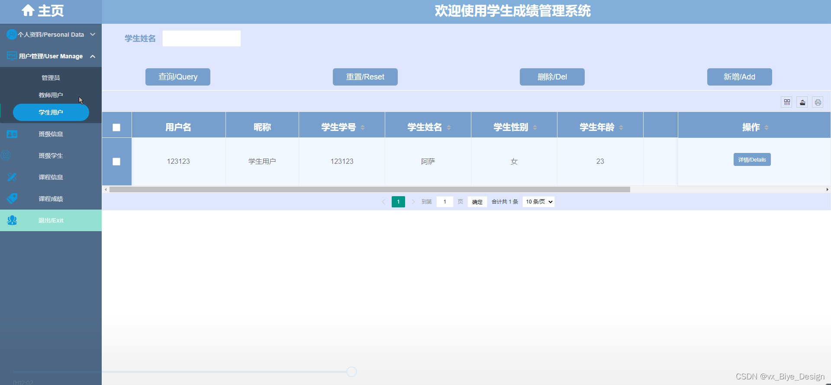Open 班级信息 menu item
The height and width of the screenshot is (385, 831).
tap(51, 134)
